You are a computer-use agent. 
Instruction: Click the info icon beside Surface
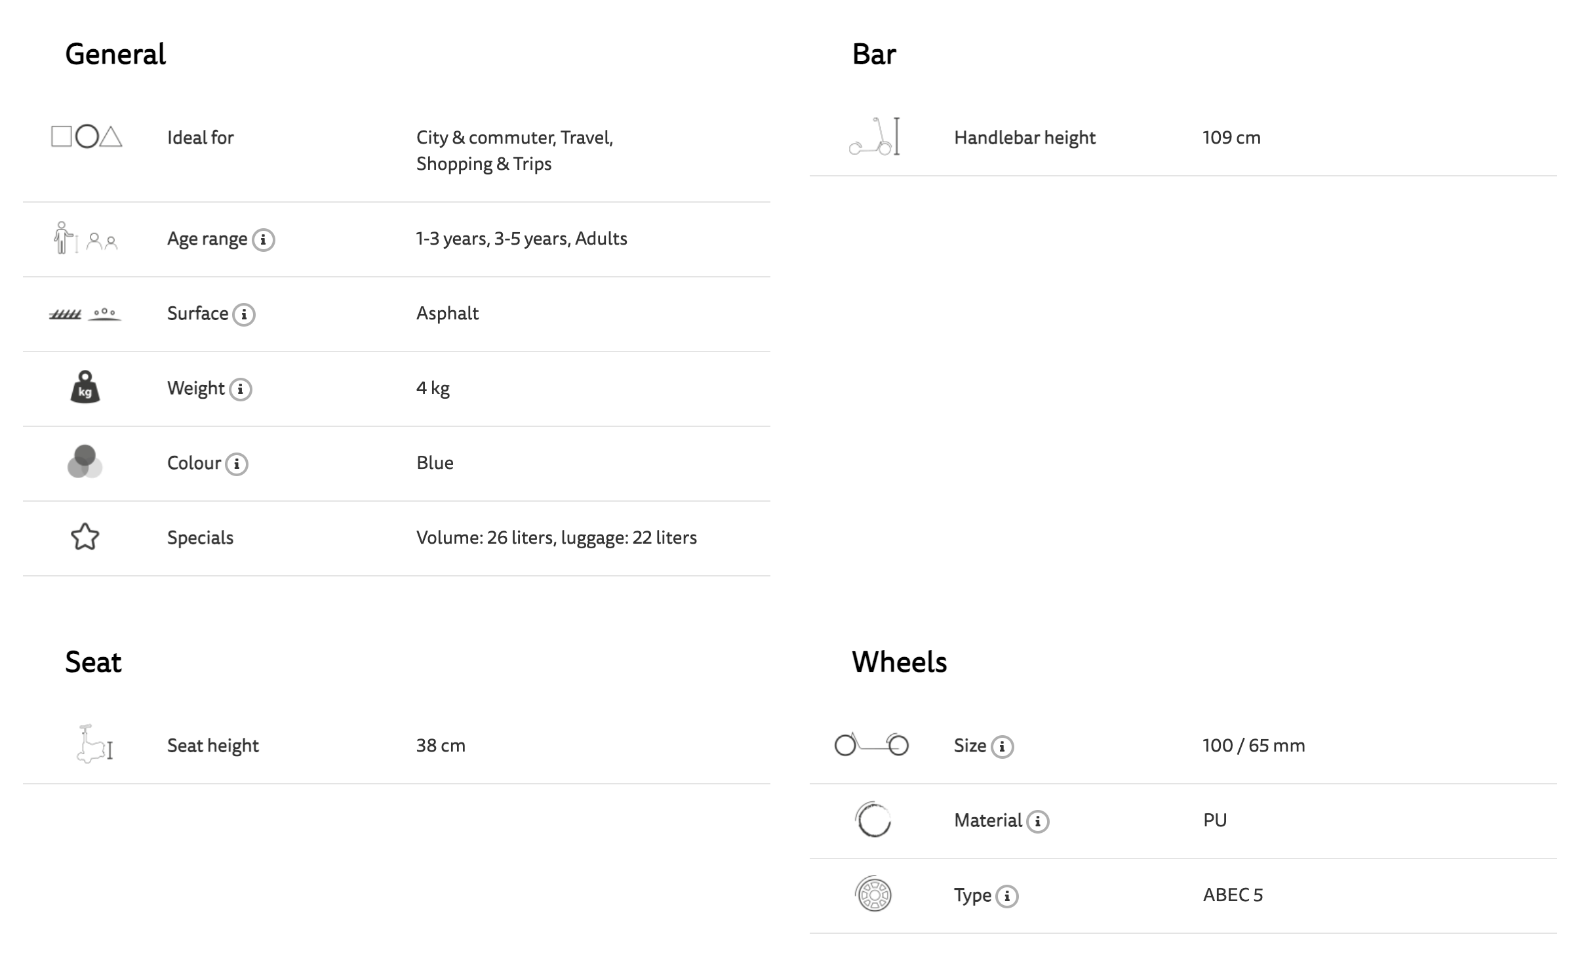click(x=244, y=315)
